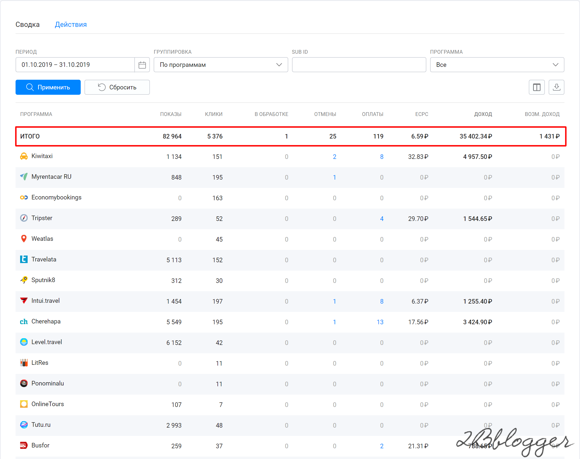Open the Программа filter dropdown

click(497, 65)
